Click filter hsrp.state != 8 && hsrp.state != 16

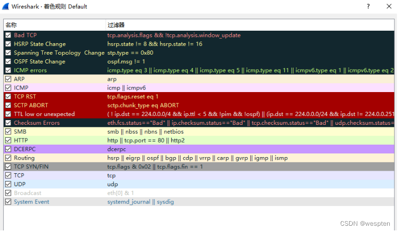pos(155,44)
